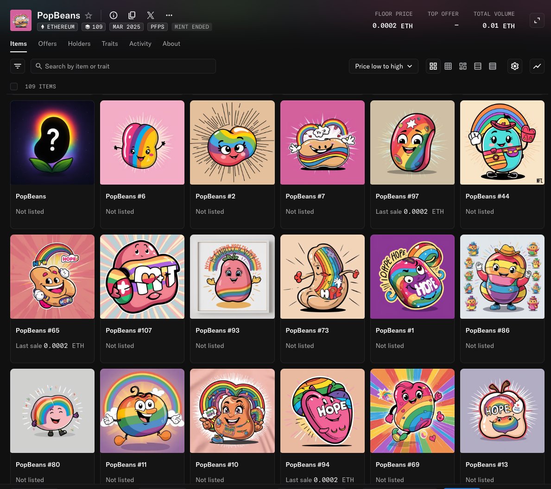Viewport: 551px width, 489px height.
Task: Switch to the compact grid view
Action: pyautogui.click(x=448, y=66)
